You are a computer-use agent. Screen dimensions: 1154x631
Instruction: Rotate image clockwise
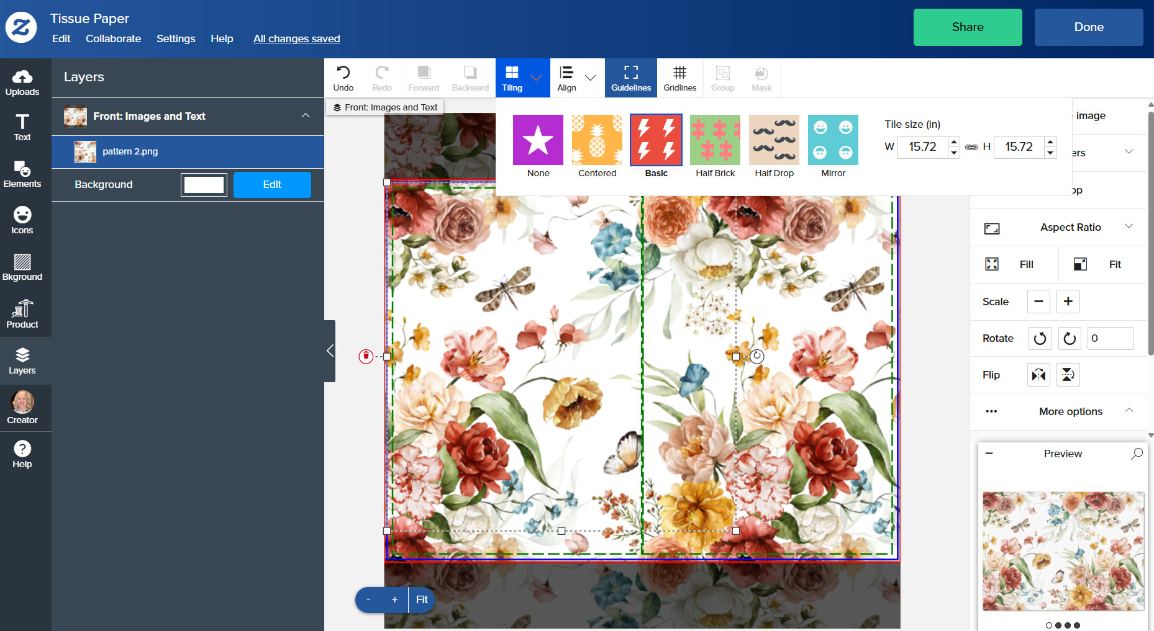pyautogui.click(x=1070, y=339)
